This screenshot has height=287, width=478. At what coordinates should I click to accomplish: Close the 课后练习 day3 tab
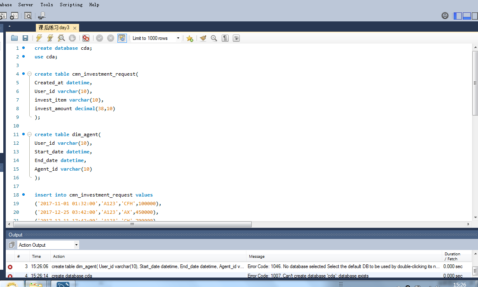75,28
